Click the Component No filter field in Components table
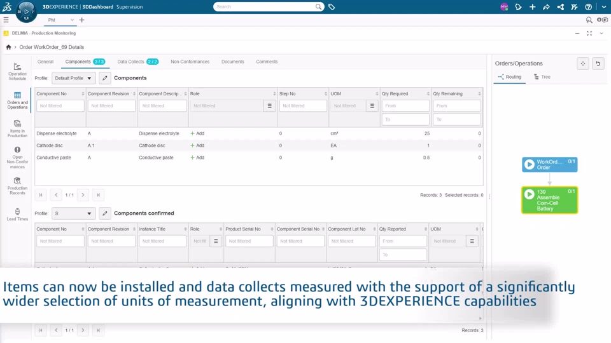This screenshot has height=343, width=611. click(60, 106)
